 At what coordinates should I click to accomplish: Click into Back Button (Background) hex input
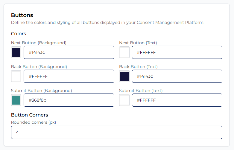point(69,76)
